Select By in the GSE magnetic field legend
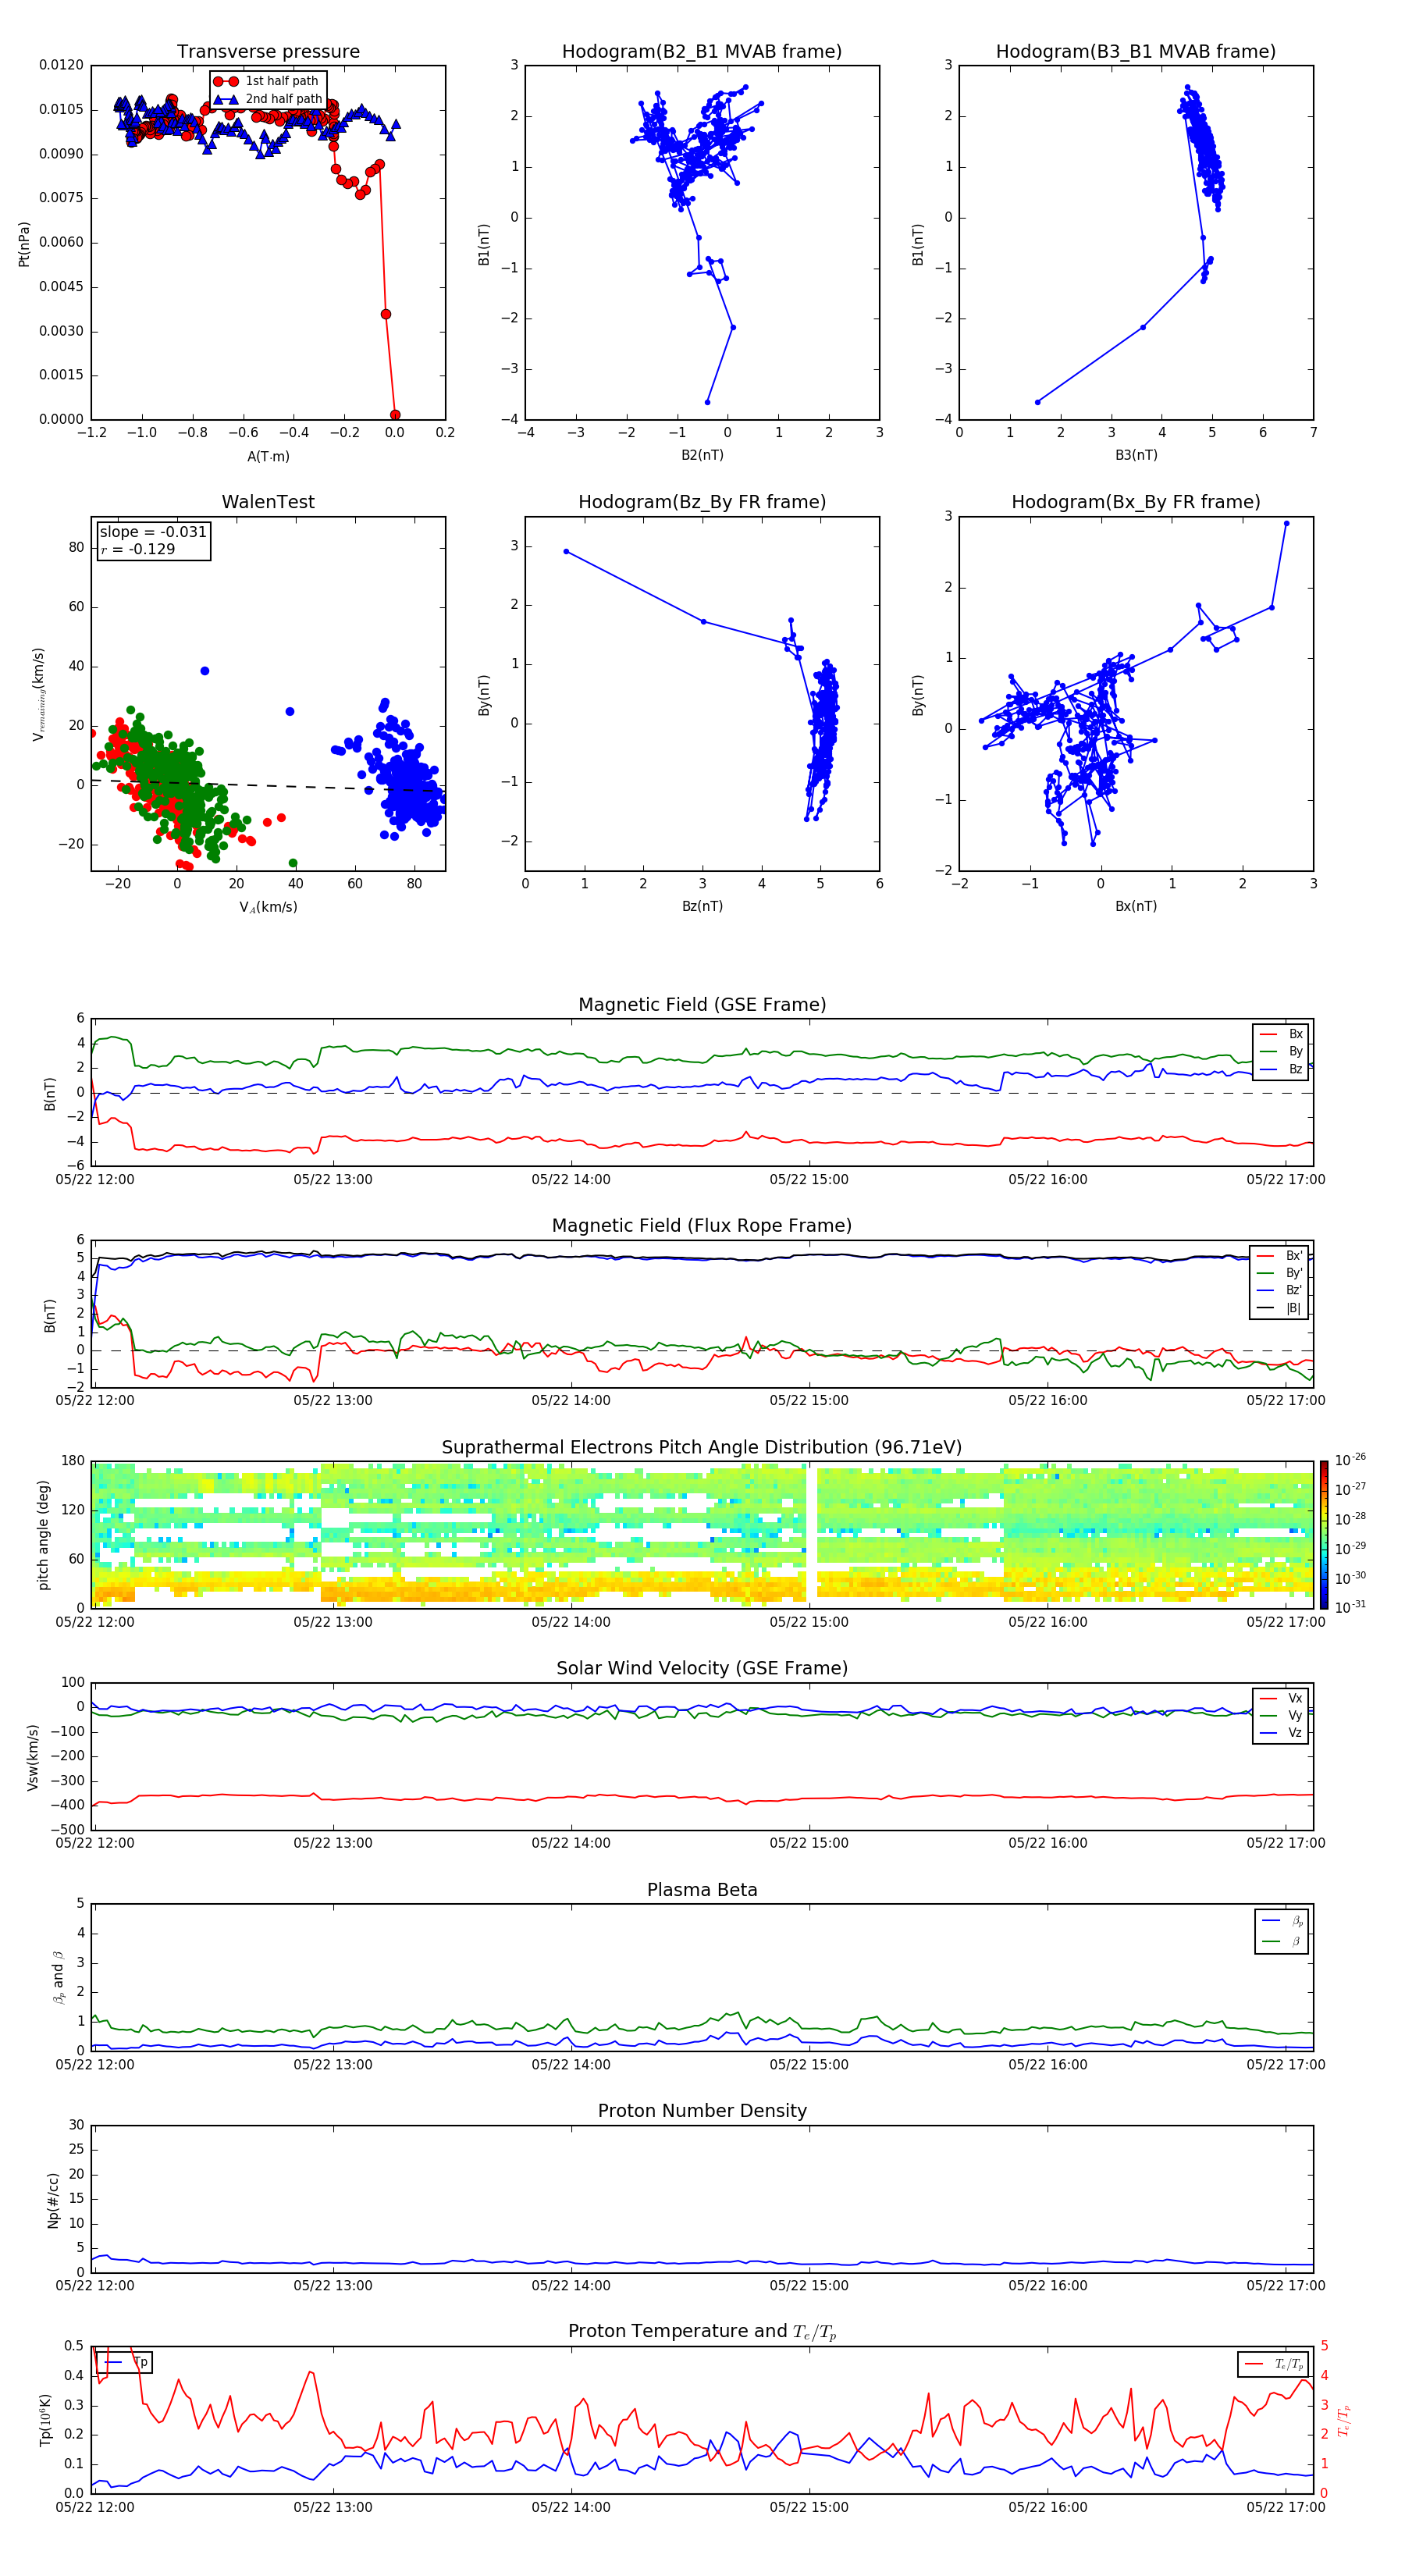 [1281, 1051]
